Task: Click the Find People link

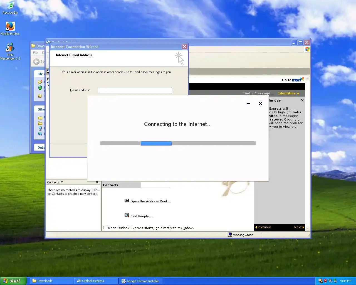Action: click(x=141, y=216)
